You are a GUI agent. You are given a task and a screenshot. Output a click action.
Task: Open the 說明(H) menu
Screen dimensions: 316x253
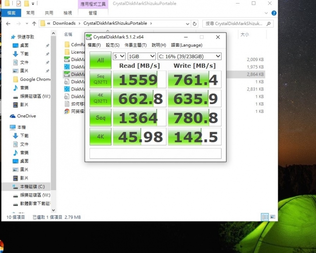(159, 45)
